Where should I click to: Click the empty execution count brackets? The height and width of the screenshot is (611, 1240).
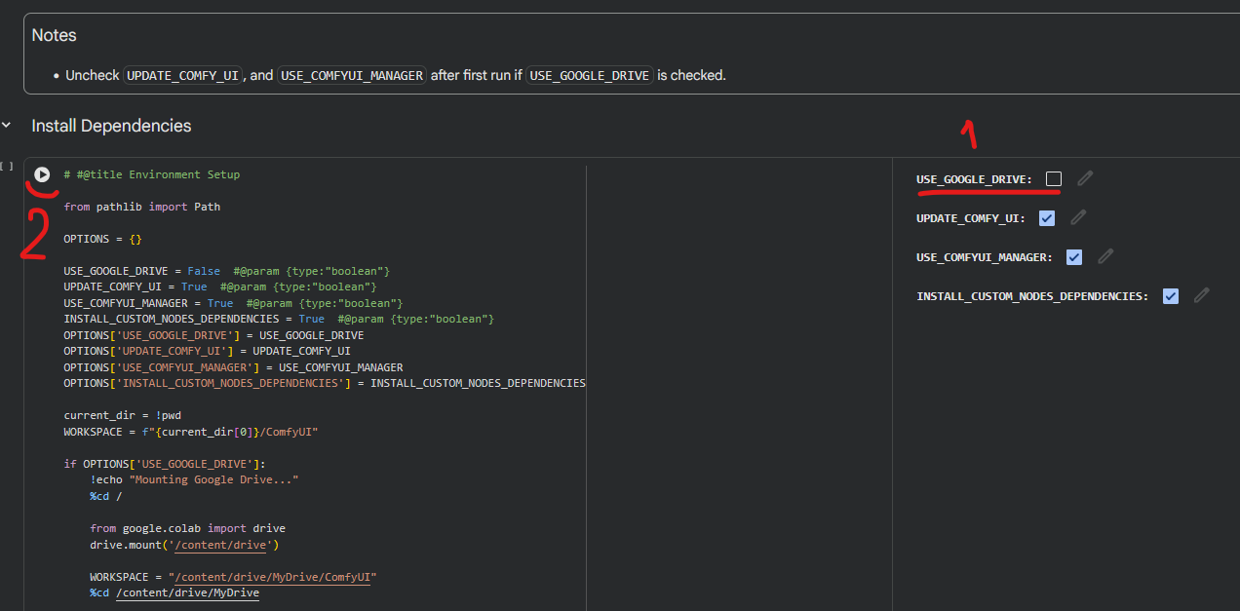7,167
